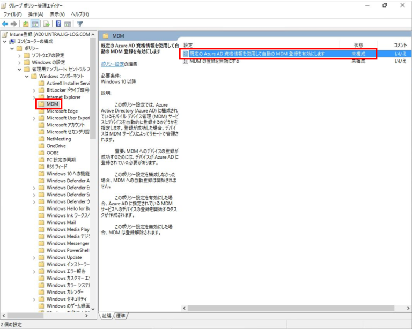Click the tree pane vertical scrollbar thumb

pyautogui.click(x=93, y=88)
